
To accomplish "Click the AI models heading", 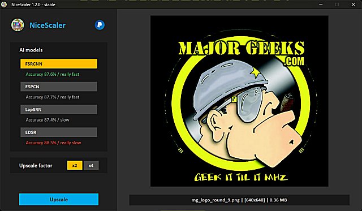I will (31, 50).
